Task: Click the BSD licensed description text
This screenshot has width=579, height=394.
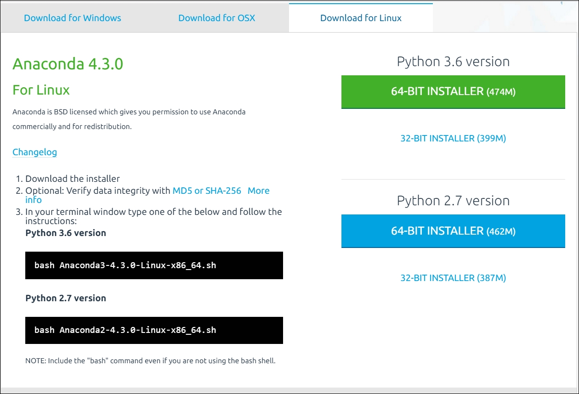Action: (x=129, y=119)
